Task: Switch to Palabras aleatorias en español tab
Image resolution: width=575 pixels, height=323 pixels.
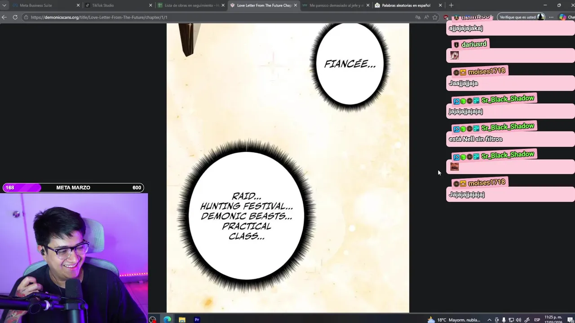Action: click(407, 5)
